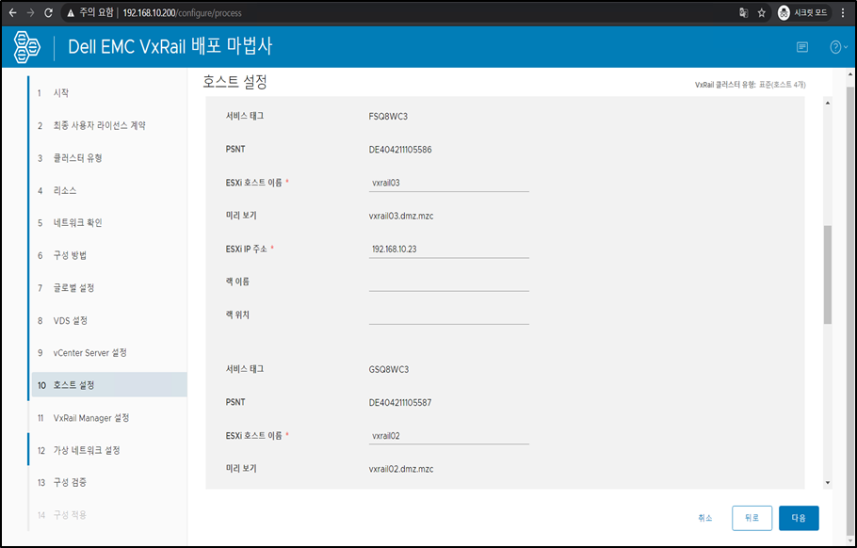Click the browser forward arrow
The height and width of the screenshot is (548, 857).
click(30, 12)
